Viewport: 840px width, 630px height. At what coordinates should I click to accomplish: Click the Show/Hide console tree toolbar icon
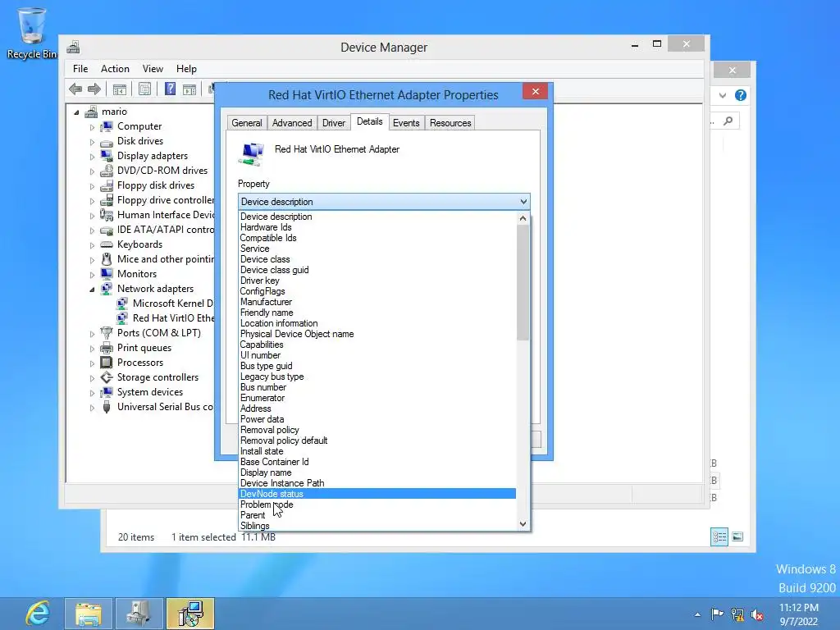tap(120, 89)
